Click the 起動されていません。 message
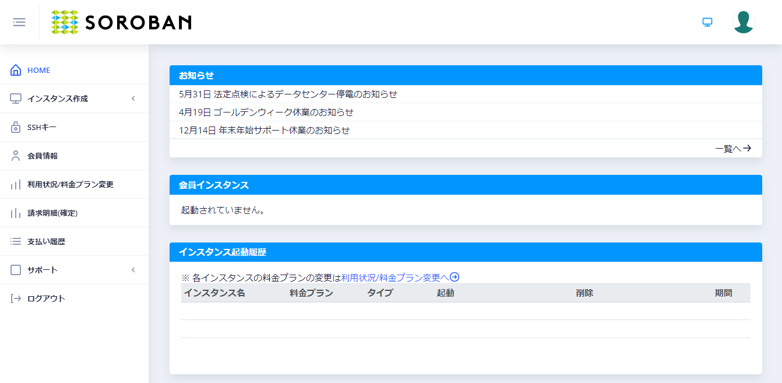The image size is (782, 383). (x=223, y=210)
